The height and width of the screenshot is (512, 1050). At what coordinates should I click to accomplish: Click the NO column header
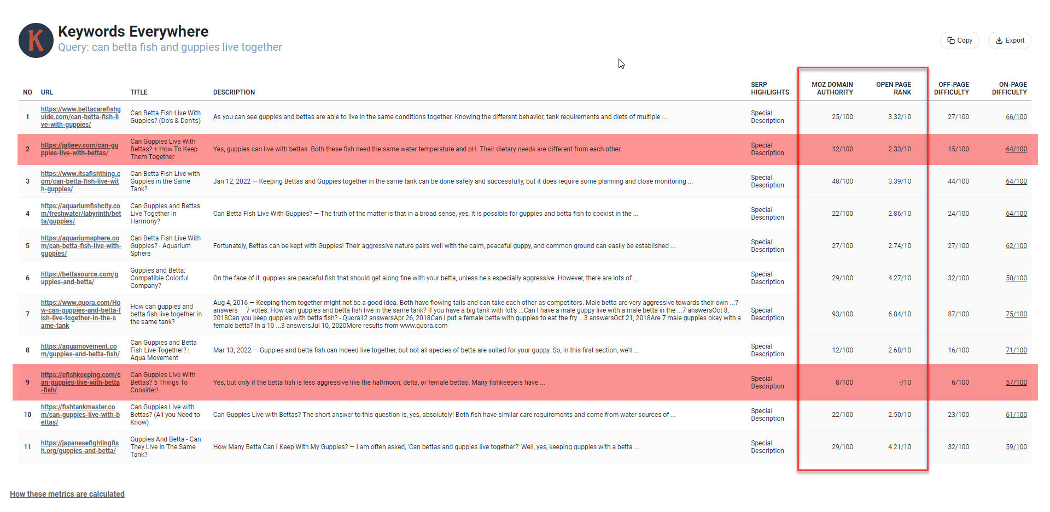point(27,92)
